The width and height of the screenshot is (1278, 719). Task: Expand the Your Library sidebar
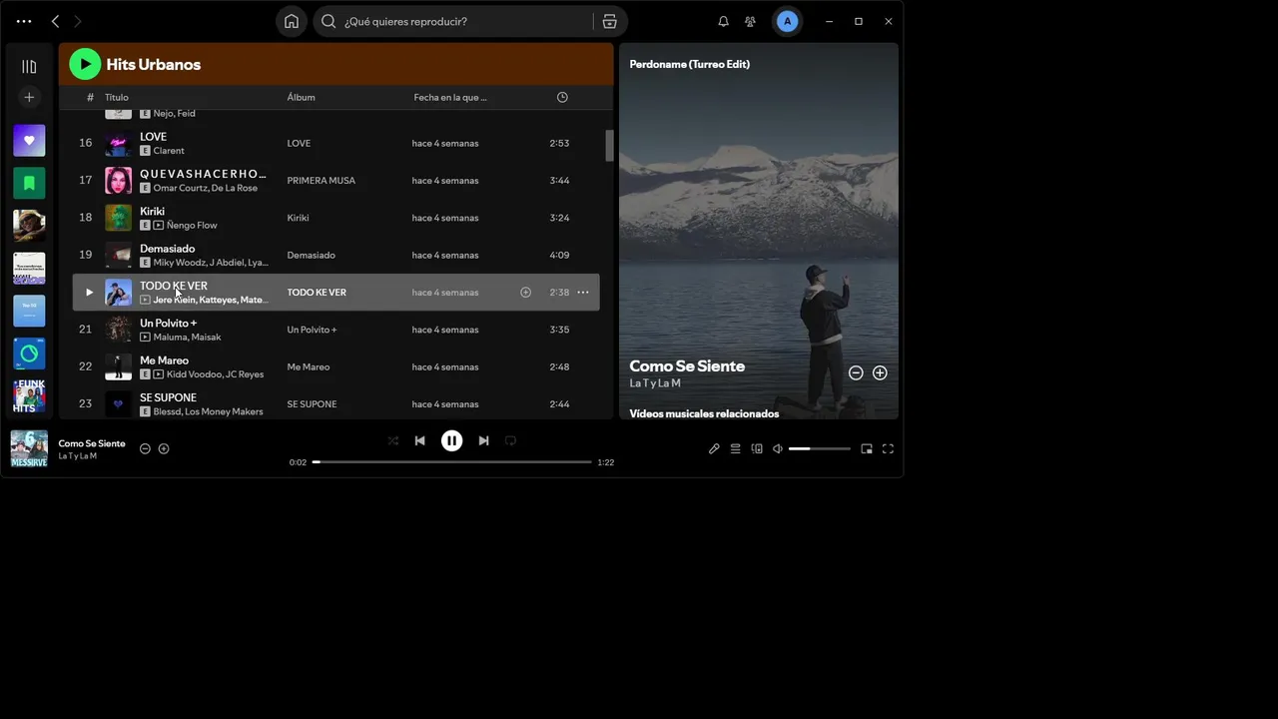pyautogui.click(x=29, y=66)
